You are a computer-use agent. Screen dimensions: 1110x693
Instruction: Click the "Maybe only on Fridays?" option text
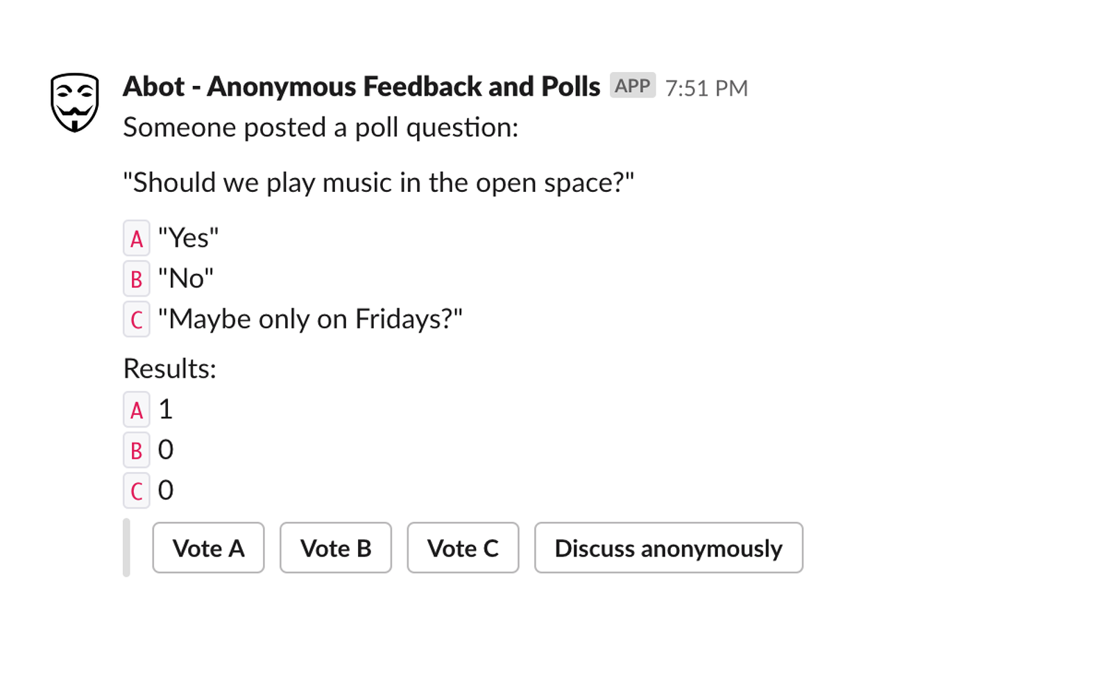point(310,319)
